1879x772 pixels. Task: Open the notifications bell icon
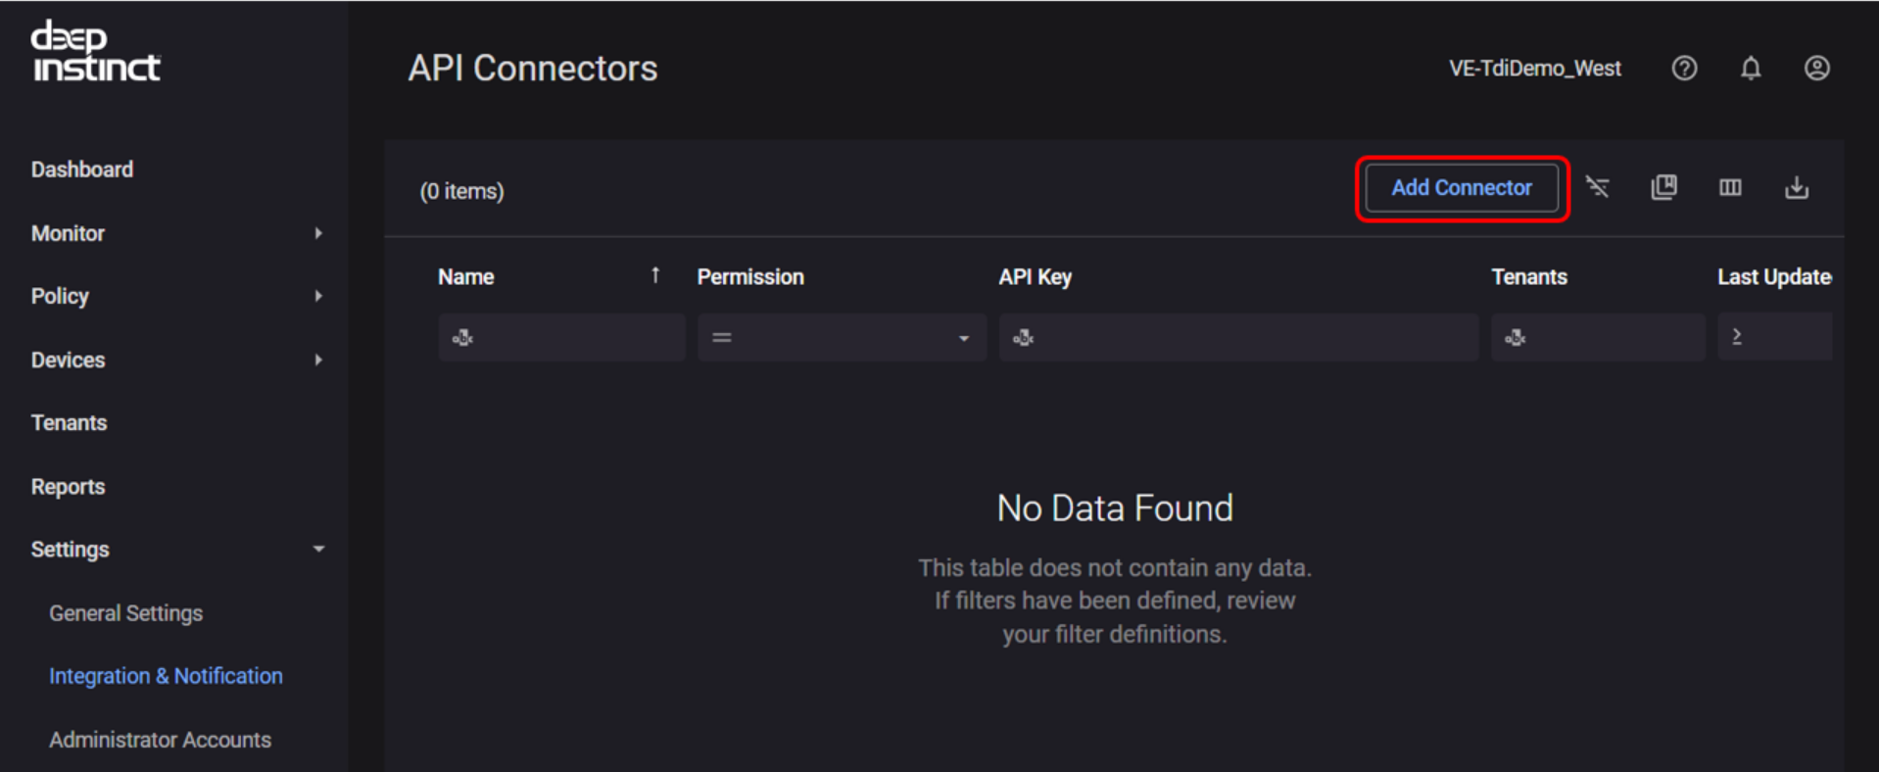(x=1750, y=69)
